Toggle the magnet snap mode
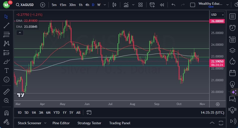Image resolution: width=238 pixels, height=128 pixels. [x=6, y=113]
